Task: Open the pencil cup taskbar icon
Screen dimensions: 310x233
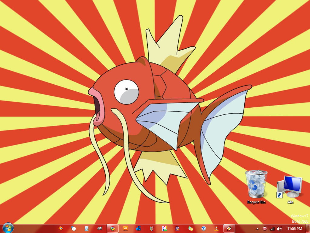Action: [x=151, y=228]
